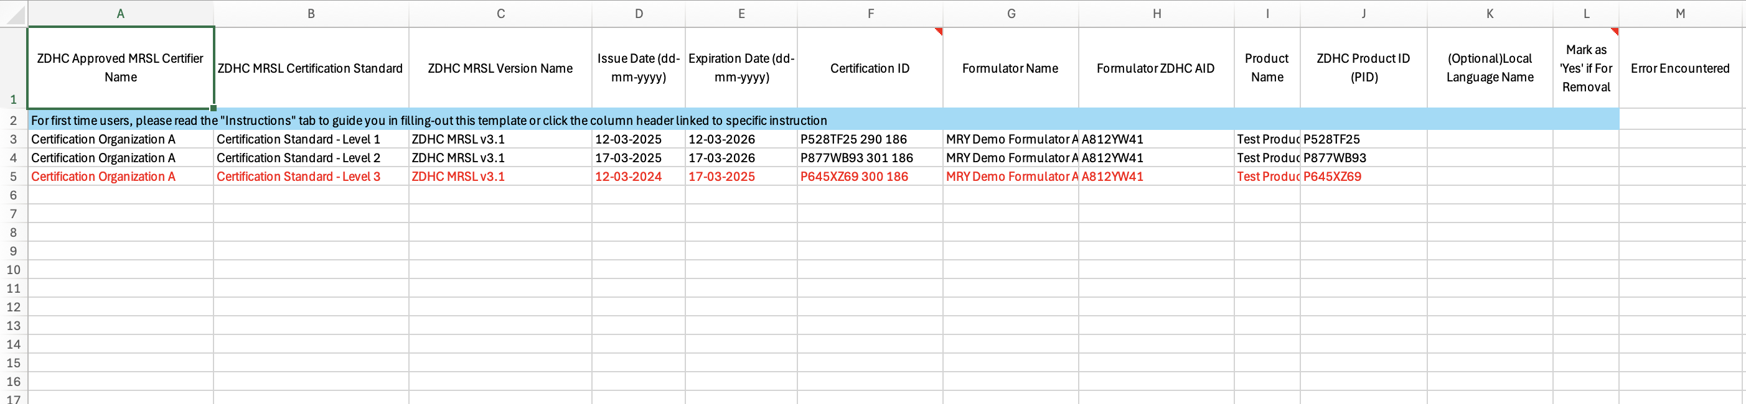Image resolution: width=1746 pixels, height=404 pixels.
Task: Click 'ZDHC Product ID (PID)' header cell
Action: pyautogui.click(x=1364, y=68)
